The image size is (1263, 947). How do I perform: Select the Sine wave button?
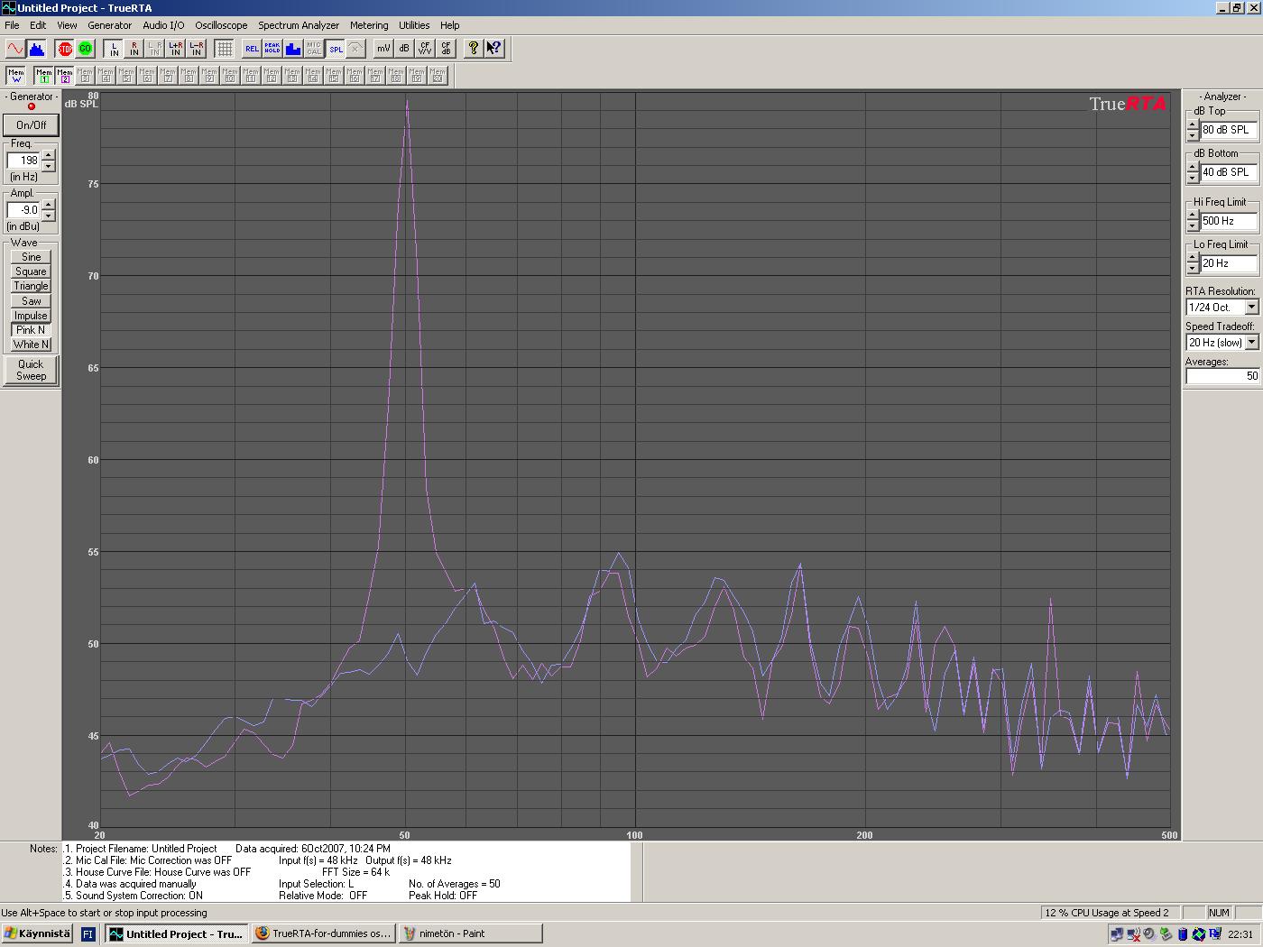click(x=31, y=257)
